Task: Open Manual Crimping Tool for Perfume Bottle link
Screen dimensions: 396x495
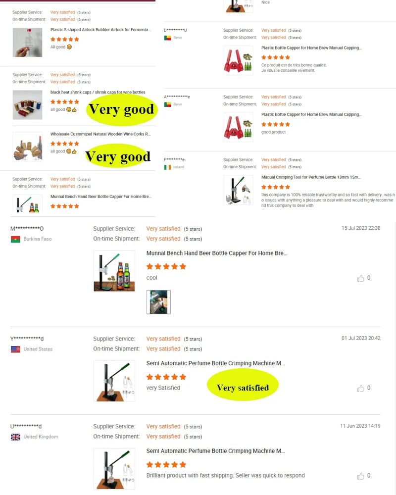Action: [311, 177]
